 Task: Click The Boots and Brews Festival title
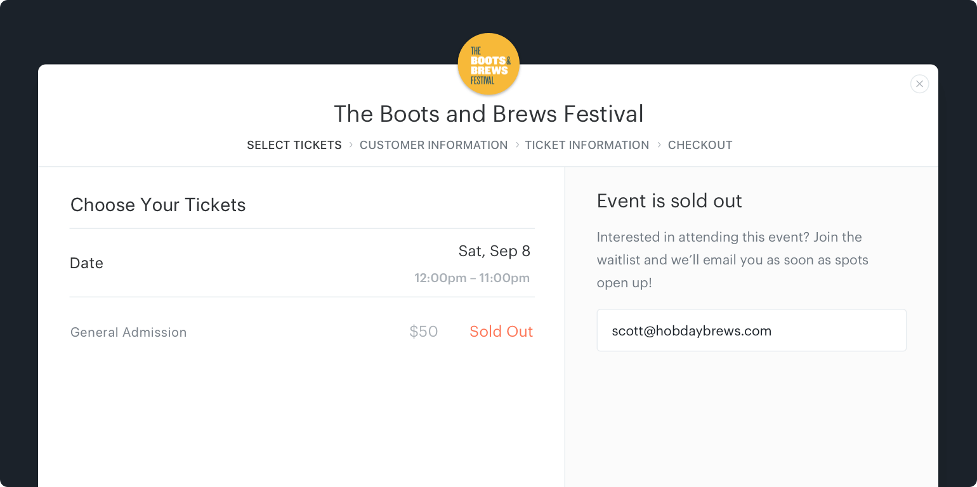point(488,114)
